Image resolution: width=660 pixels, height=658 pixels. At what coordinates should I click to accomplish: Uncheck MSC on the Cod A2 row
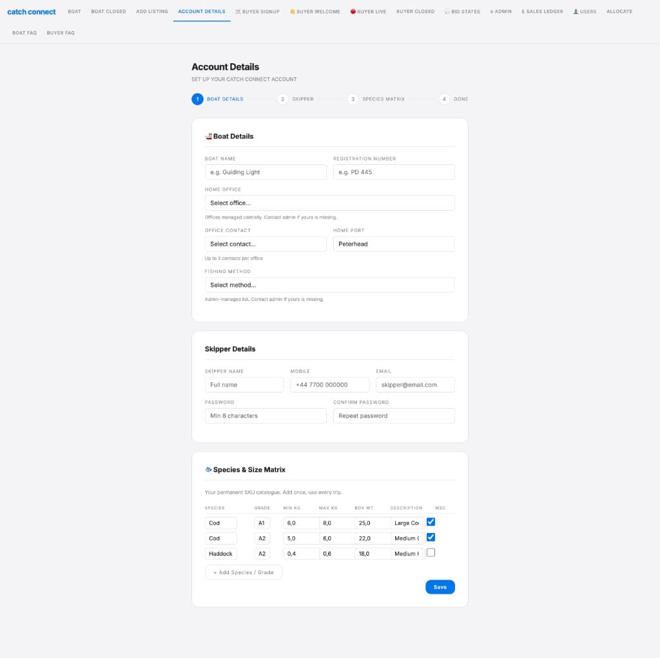pyautogui.click(x=431, y=537)
